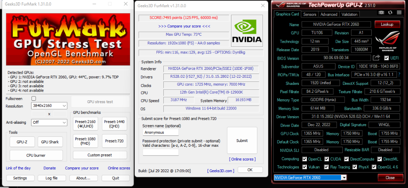Open the Donate link
This screenshot has width=408, height=188.
point(49,168)
